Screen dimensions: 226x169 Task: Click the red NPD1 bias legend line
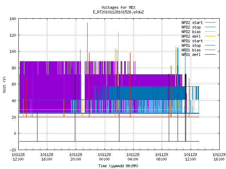(210, 50)
